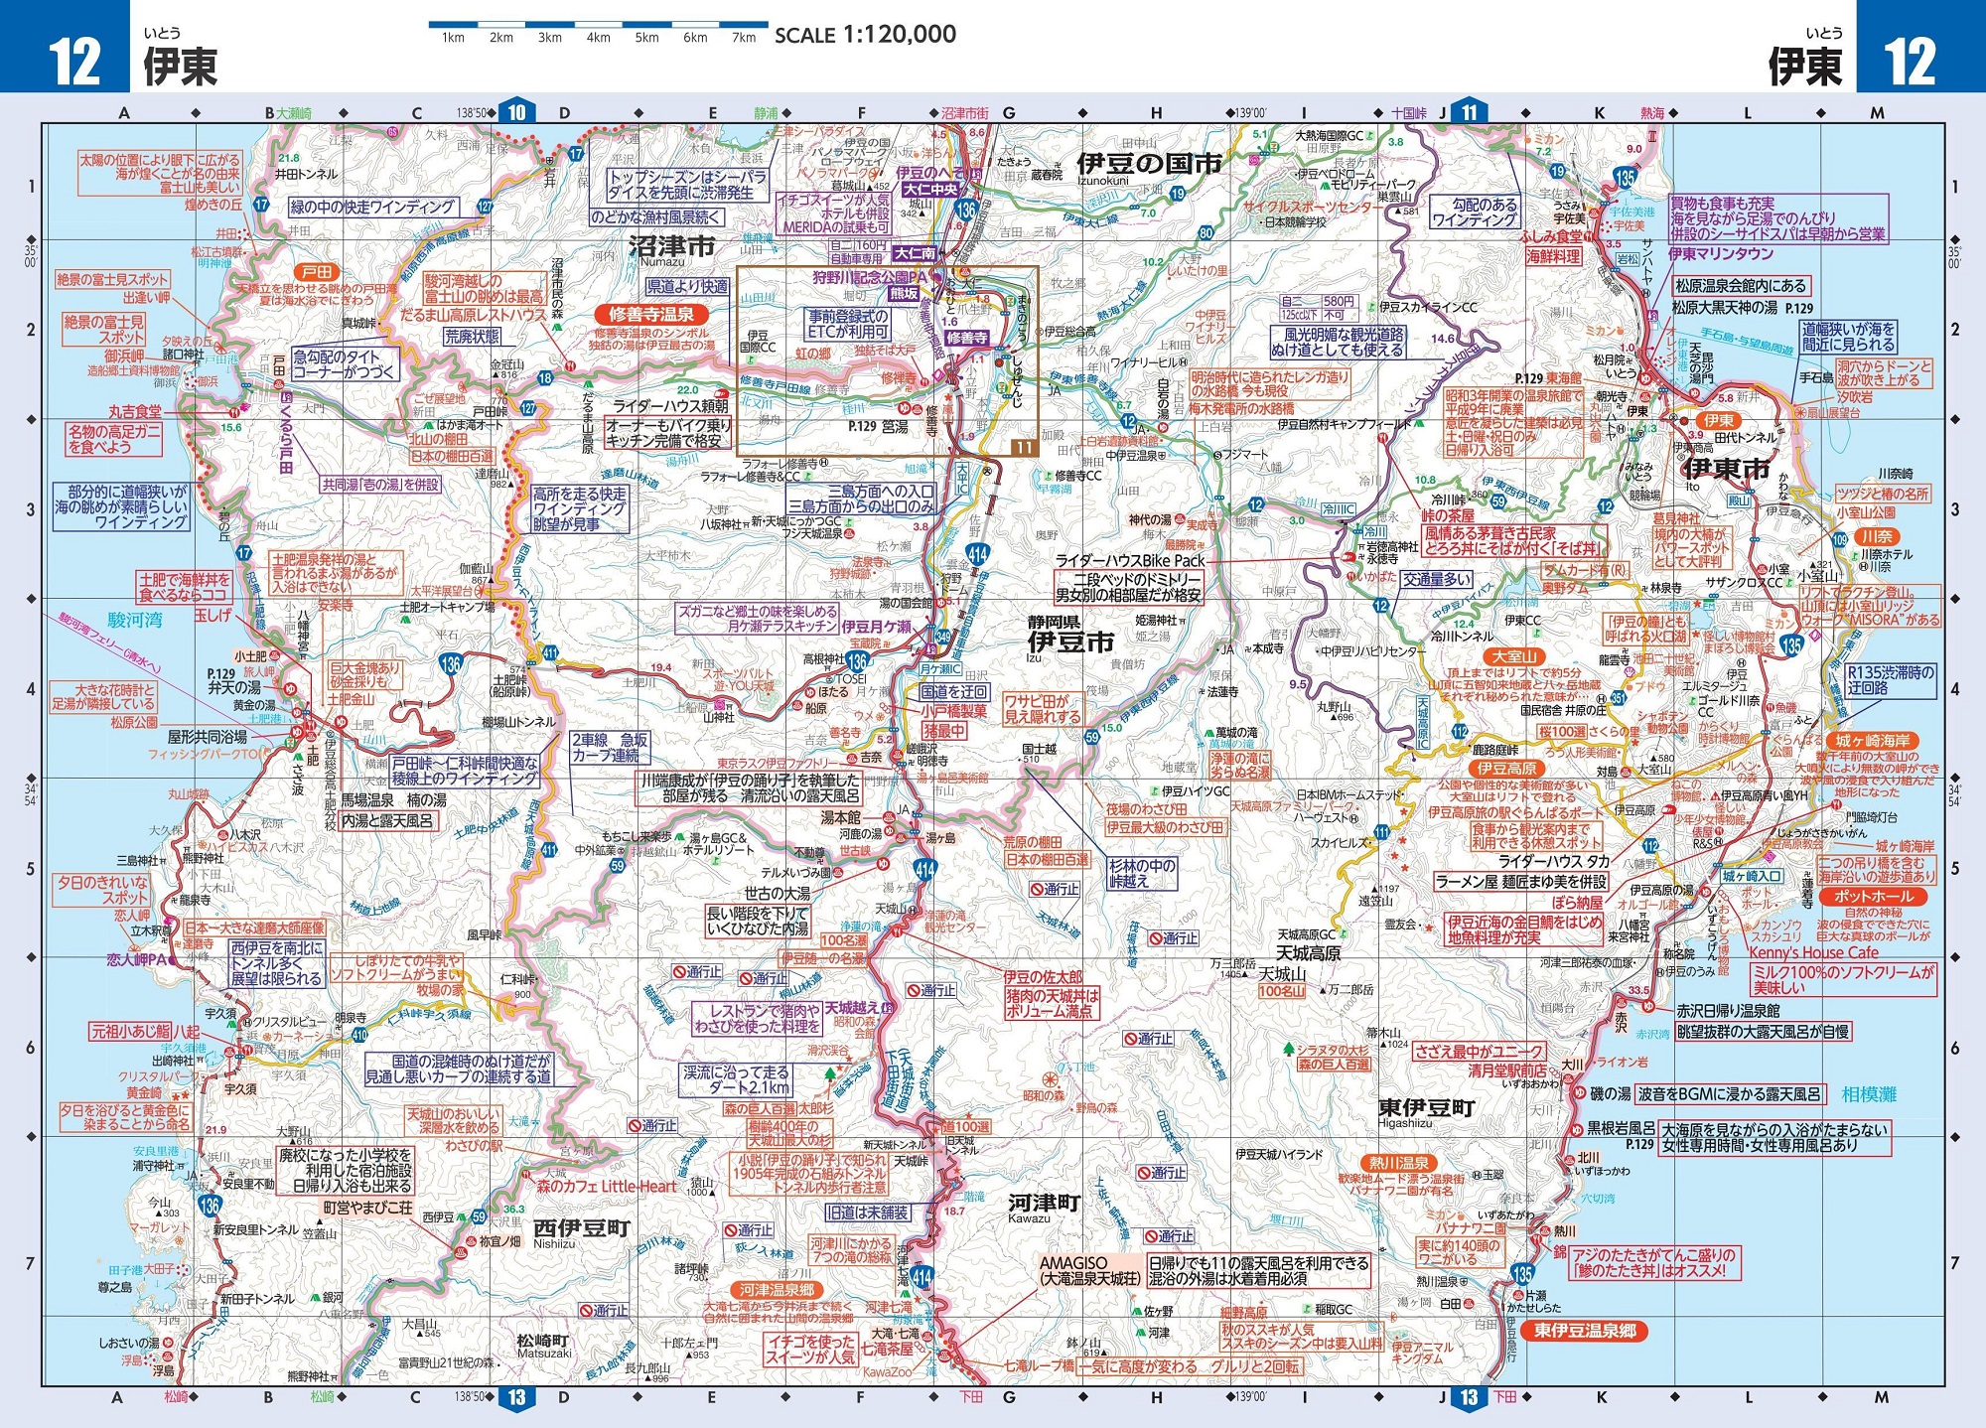Select the ポットホール orange badge
Viewport: 1986px width, 1428px height.
1873,896
